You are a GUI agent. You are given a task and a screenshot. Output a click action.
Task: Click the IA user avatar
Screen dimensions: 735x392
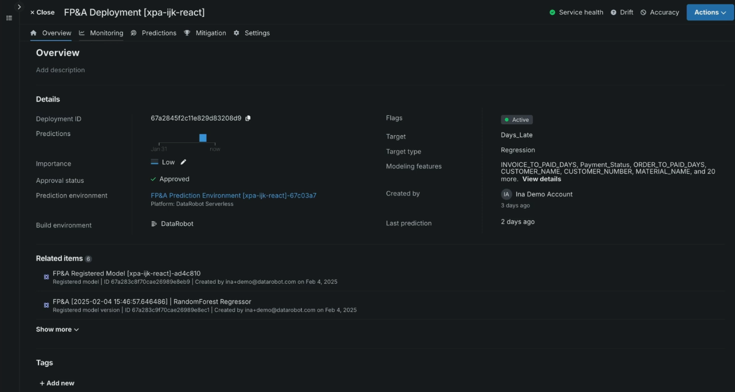[x=506, y=194]
